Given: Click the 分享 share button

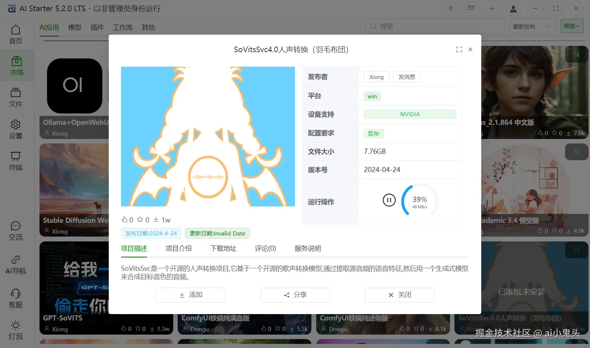Looking at the screenshot, I should click(295, 295).
